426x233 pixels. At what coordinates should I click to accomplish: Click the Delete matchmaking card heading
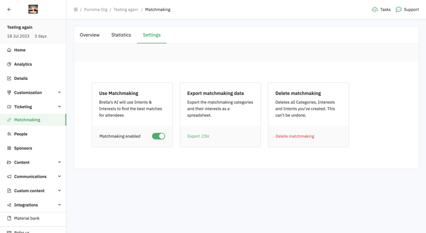click(x=298, y=93)
